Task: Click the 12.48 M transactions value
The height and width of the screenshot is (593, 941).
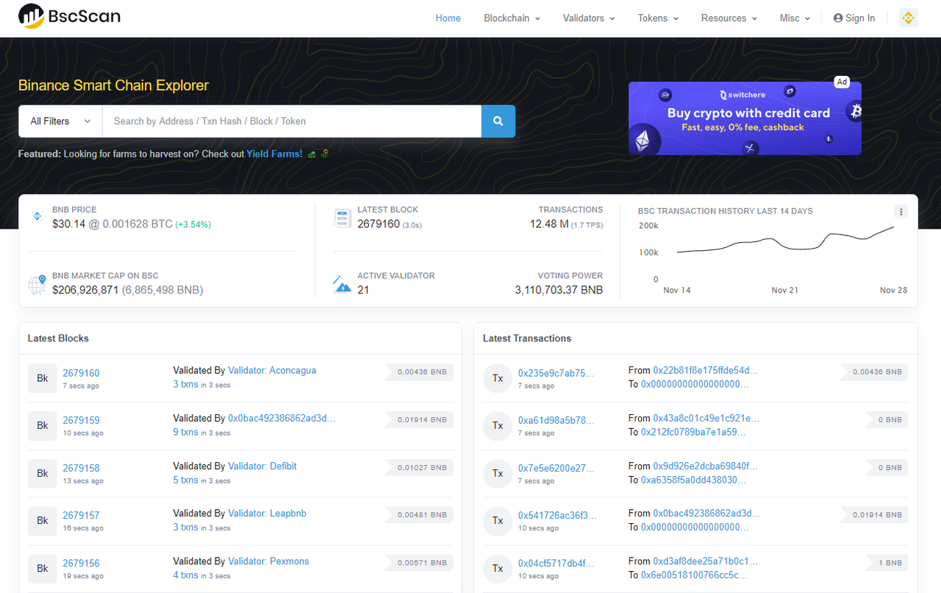Action: coord(549,224)
